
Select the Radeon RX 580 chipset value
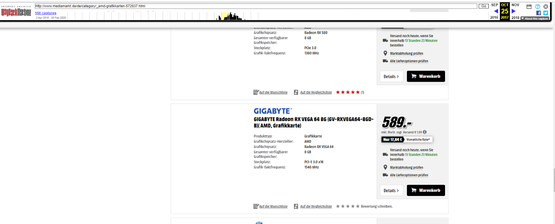point(316,33)
